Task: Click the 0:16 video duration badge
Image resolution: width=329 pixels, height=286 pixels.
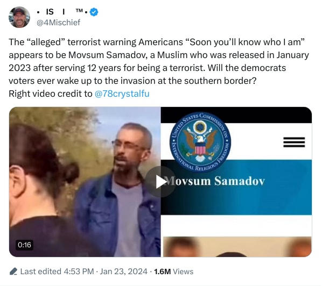Action: click(24, 245)
